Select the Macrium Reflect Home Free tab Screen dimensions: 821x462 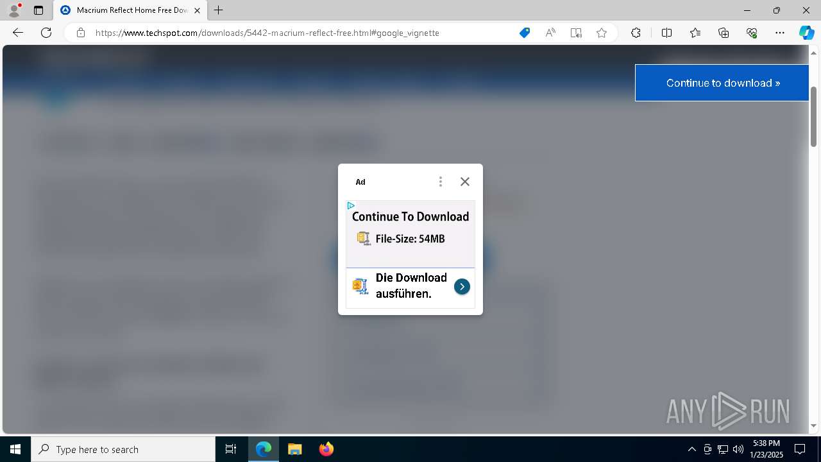coord(130,10)
